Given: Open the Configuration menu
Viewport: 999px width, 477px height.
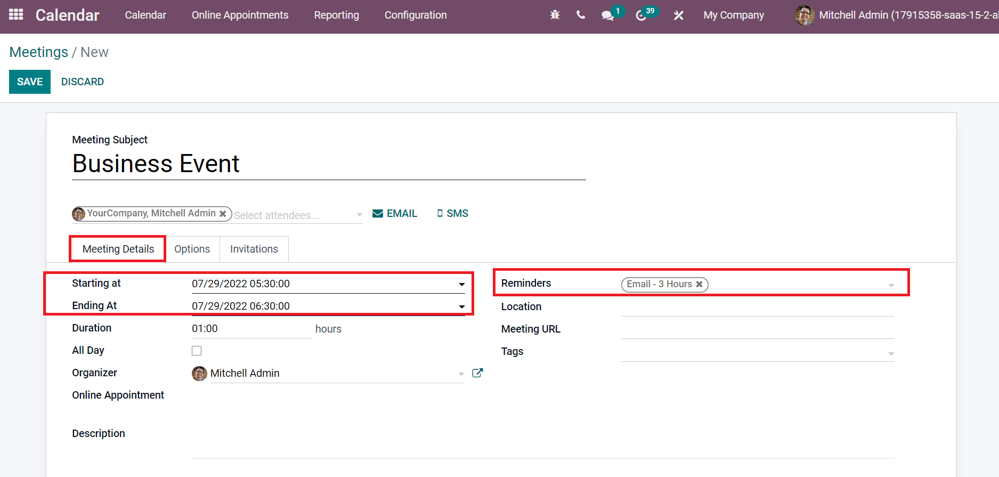Looking at the screenshot, I should click(416, 15).
